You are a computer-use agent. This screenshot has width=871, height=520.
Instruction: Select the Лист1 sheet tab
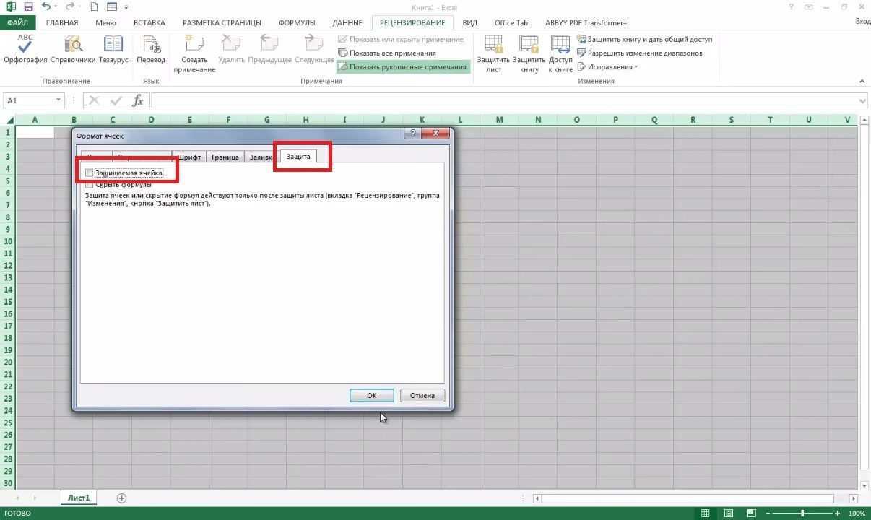point(78,498)
